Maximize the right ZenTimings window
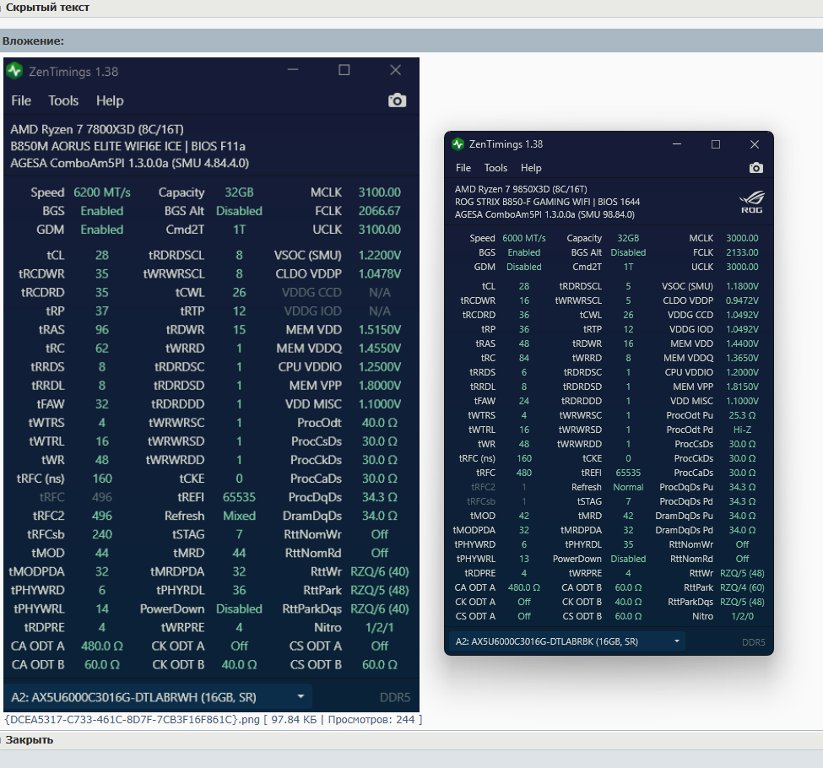 (716, 143)
